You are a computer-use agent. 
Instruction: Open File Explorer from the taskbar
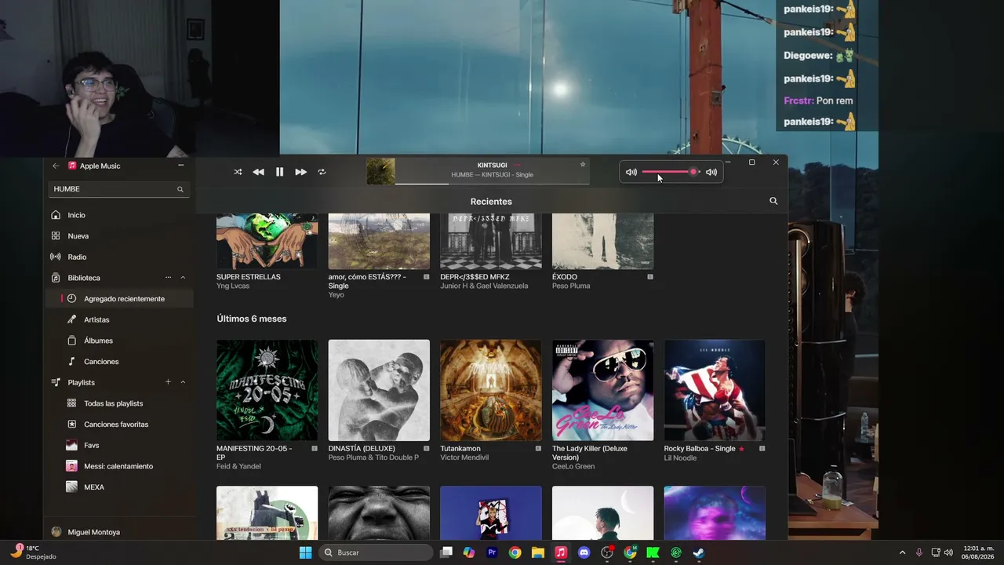pos(538,552)
